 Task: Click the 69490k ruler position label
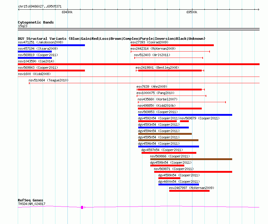pos(67,12)
